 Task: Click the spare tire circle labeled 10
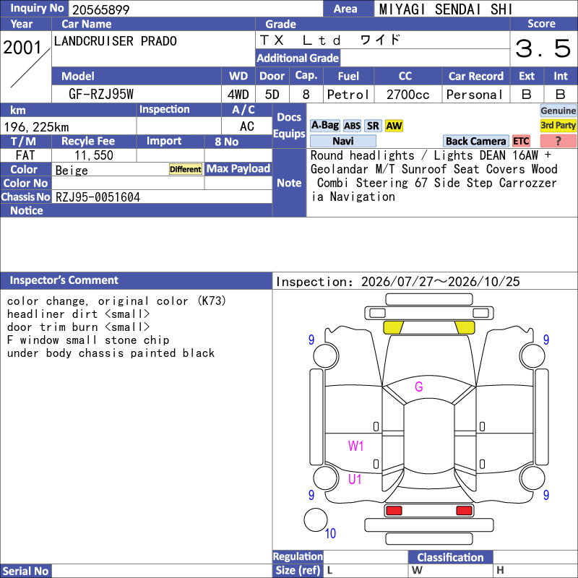(x=316, y=519)
